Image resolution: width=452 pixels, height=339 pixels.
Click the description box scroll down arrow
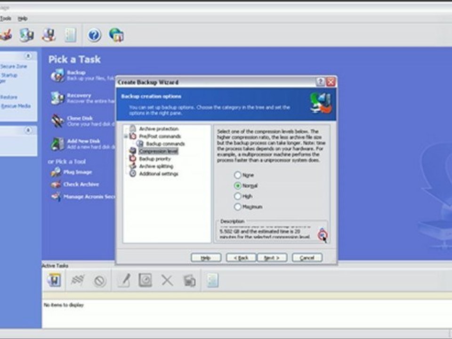point(322,236)
